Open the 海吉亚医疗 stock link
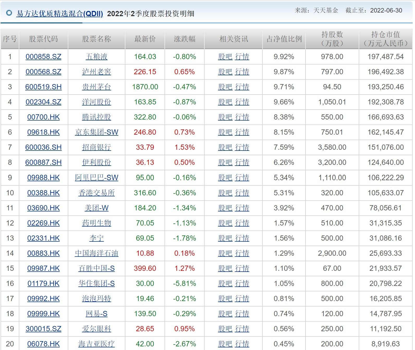 (x=96, y=344)
